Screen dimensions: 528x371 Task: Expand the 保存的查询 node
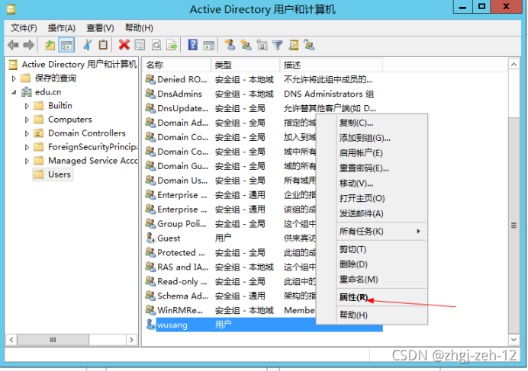[14, 78]
